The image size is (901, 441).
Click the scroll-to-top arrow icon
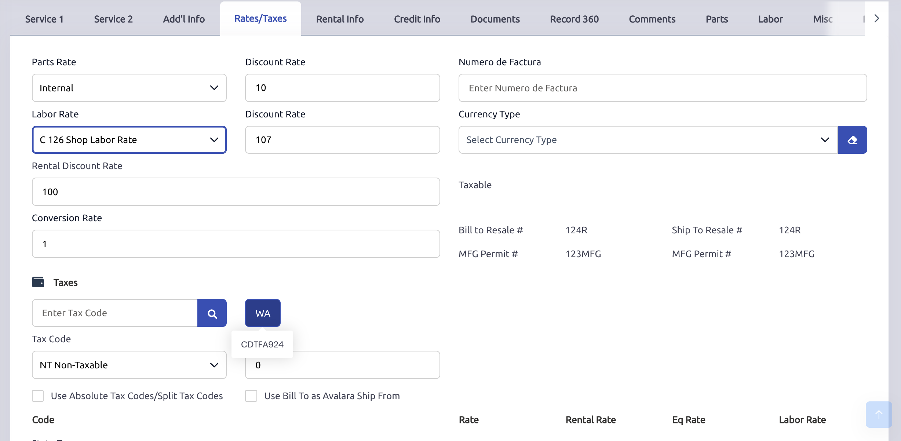coord(879,415)
